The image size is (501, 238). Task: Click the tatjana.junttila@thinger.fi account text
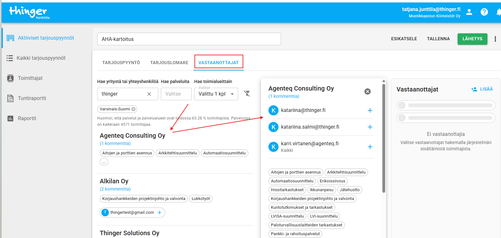(x=431, y=9)
